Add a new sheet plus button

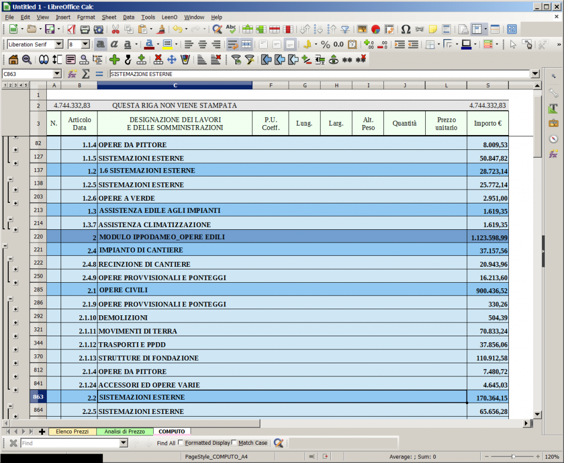42,432
